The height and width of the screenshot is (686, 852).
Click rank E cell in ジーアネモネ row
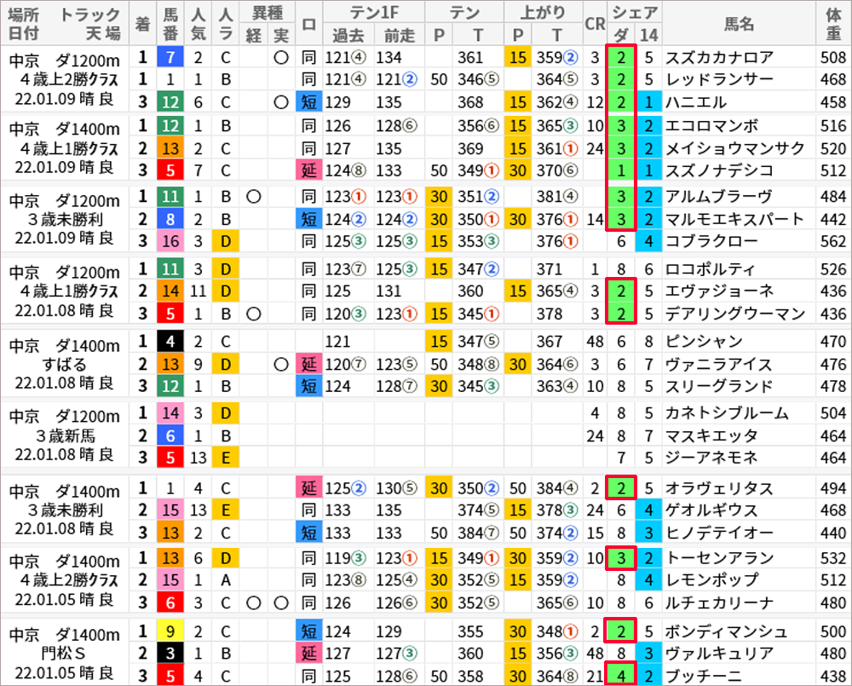coord(226,458)
